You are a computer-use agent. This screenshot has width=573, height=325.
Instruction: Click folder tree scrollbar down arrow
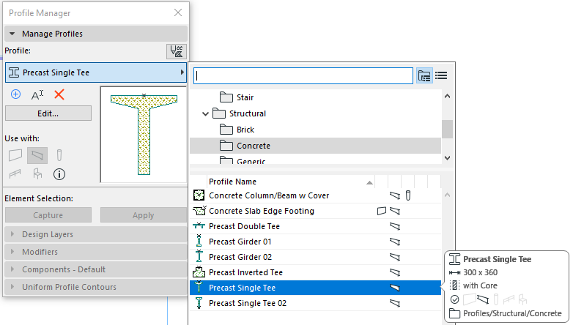click(x=447, y=158)
